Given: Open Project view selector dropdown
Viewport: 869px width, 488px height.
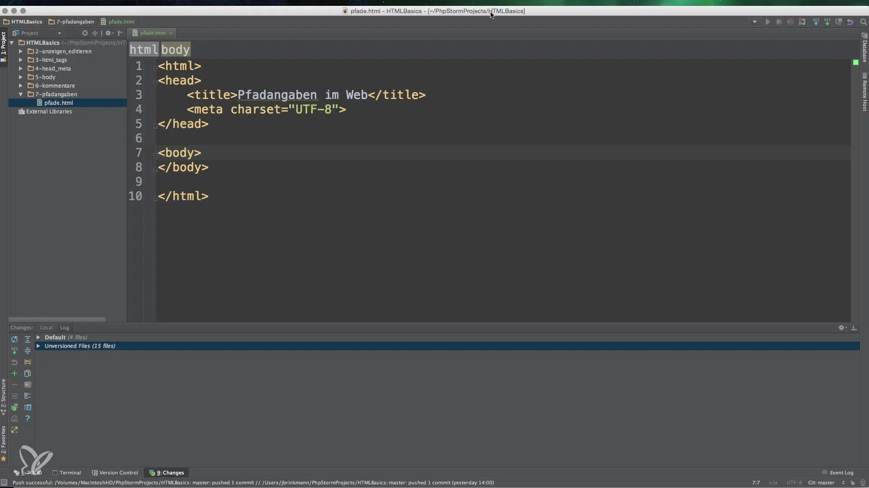Looking at the screenshot, I should (x=37, y=33).
